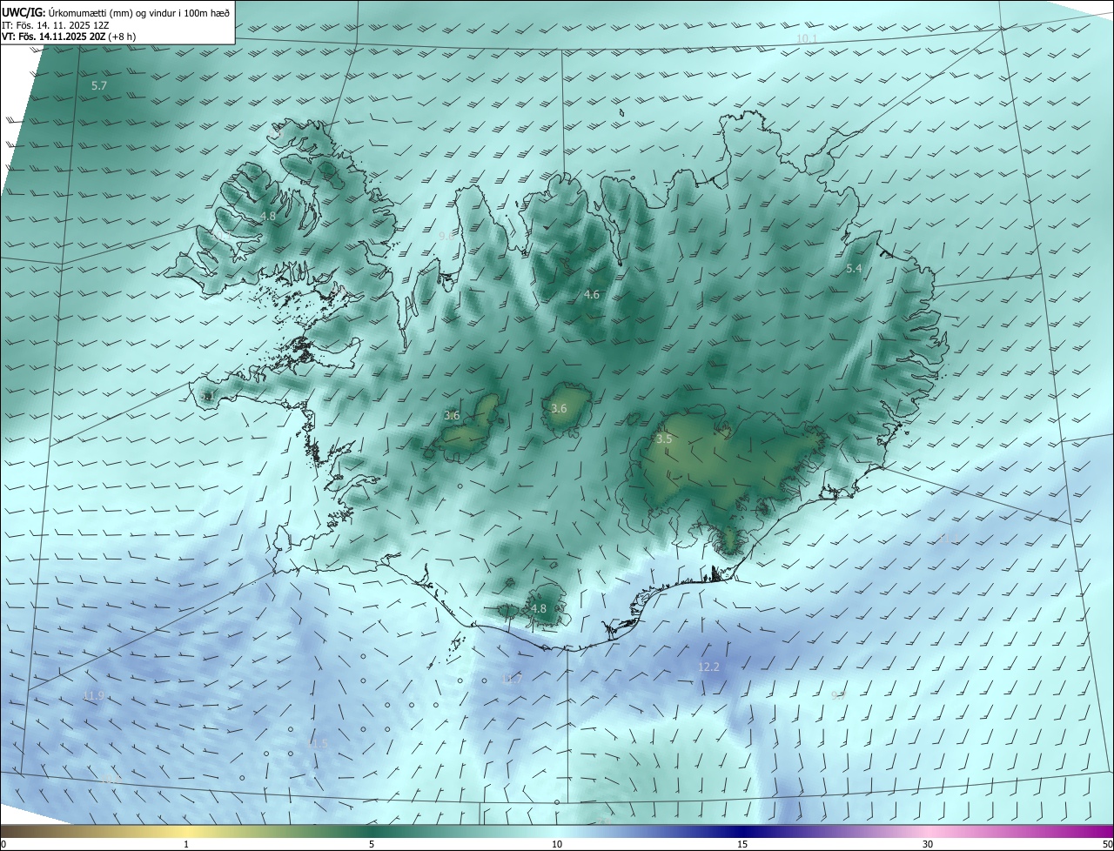Click the 4.8 value on Mýrdalsjökull glacier
This screenshot has width=1114, height=851.
coord(539,609)
